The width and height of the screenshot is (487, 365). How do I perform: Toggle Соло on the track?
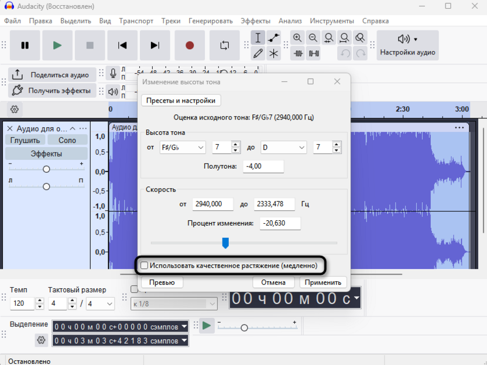67,140
